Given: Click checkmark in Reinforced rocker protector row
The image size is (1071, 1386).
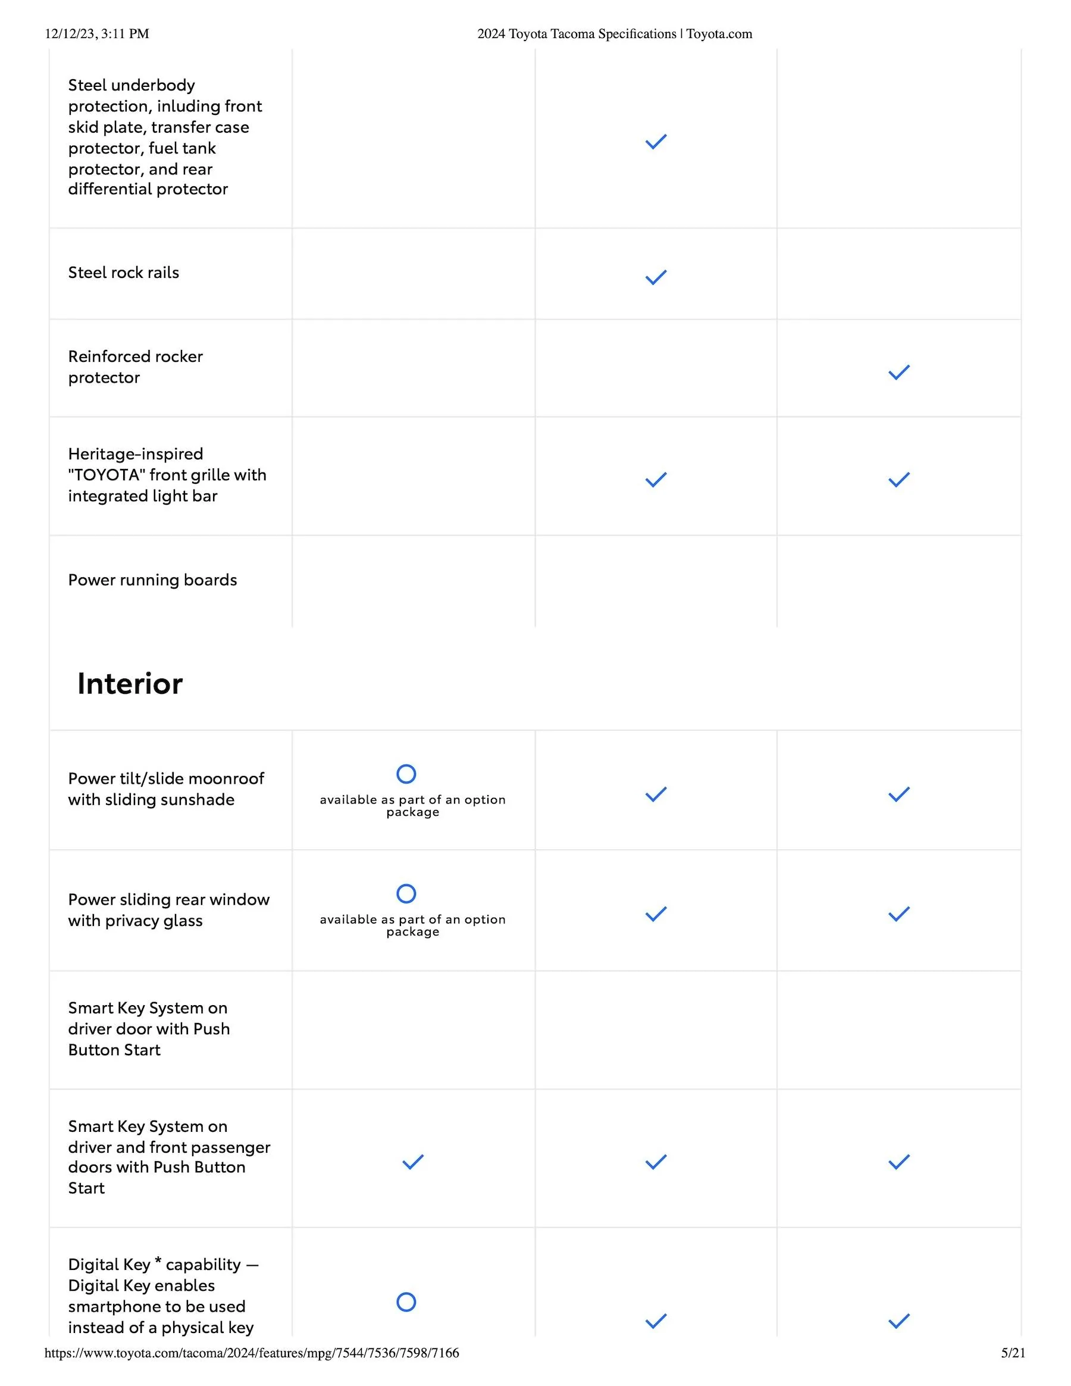Looking at the screenshot, I should click(x=898, y=373).
